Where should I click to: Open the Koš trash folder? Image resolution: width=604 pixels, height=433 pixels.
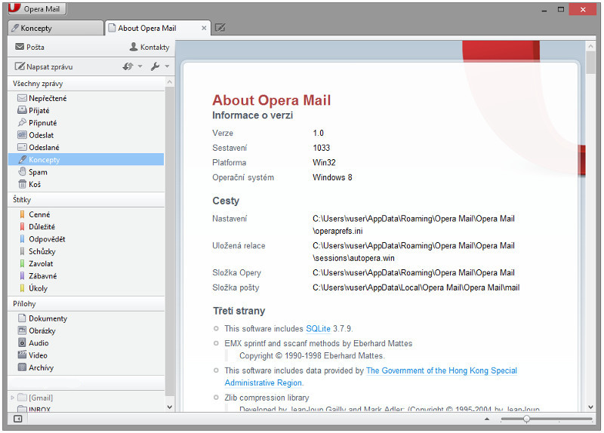coord(86,184)
